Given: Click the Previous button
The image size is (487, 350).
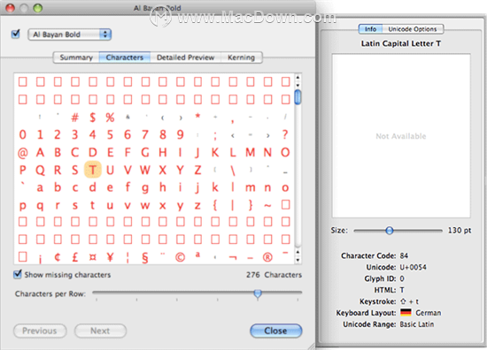Looking at the screenshot, I should point(40,331).
